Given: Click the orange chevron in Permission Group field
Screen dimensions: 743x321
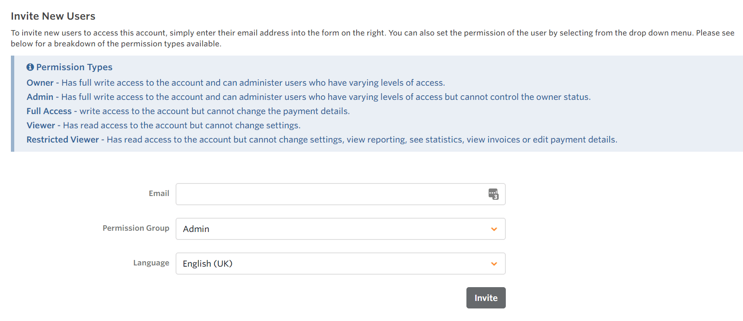Looking at the screenshot, I should click(x=494, y=229).
